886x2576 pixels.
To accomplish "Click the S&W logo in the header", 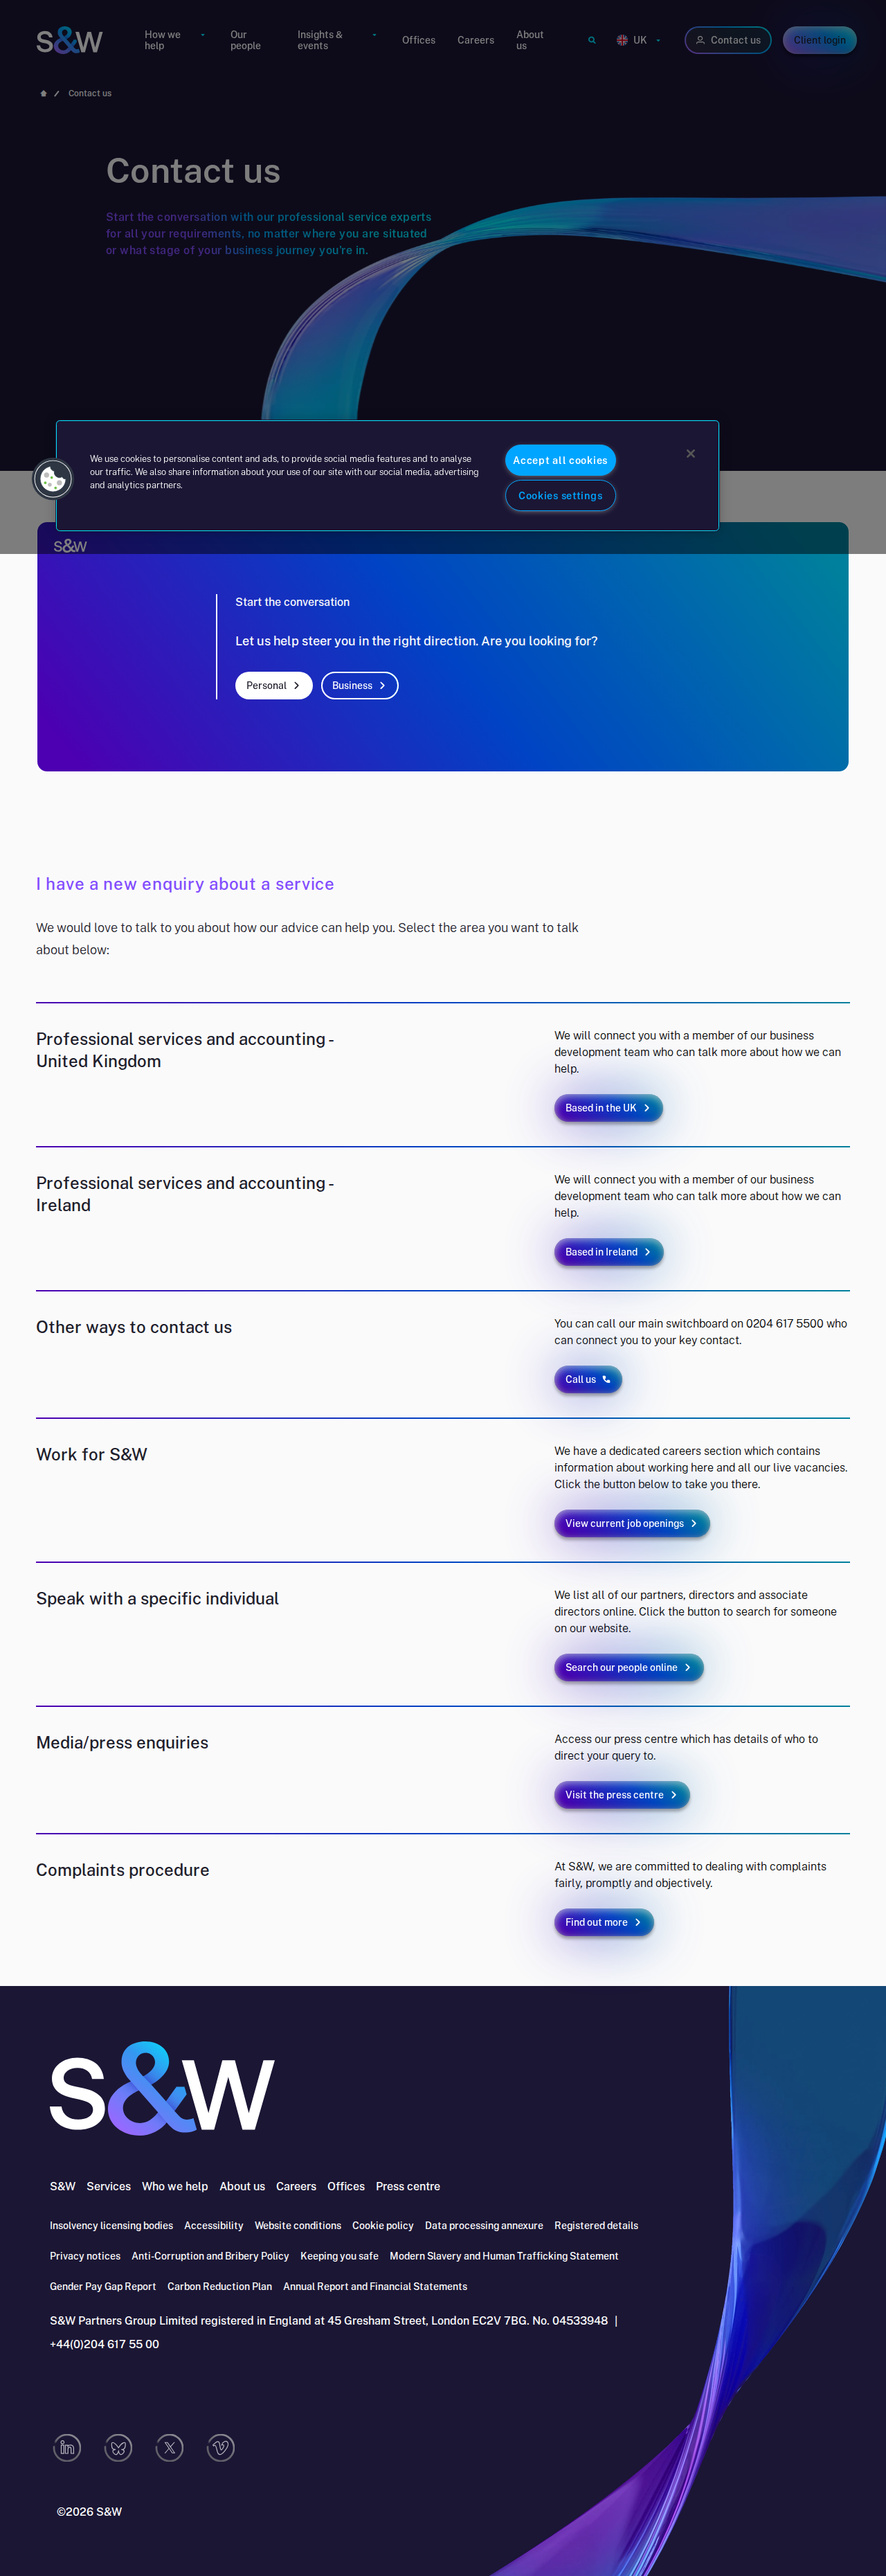I will pyautogui.click(x=69, y=40).
